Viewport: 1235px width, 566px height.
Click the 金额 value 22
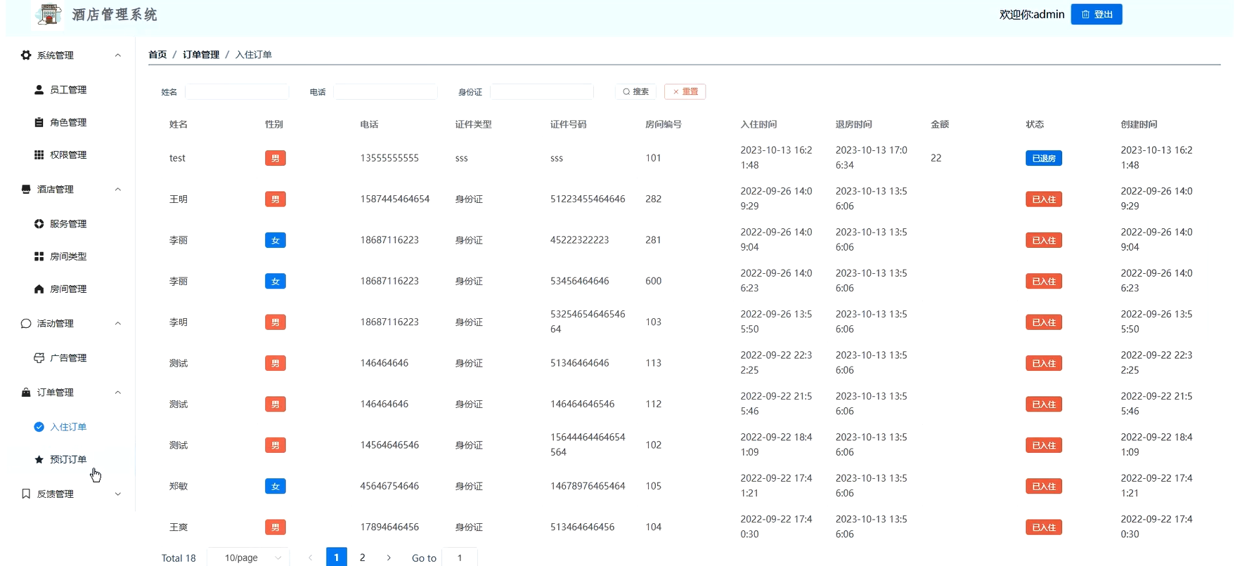(x=936, y=158)
